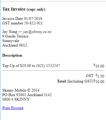Open the Print Receipt link
This screenshot has width=106, height=120.
(x=13, y=108)
